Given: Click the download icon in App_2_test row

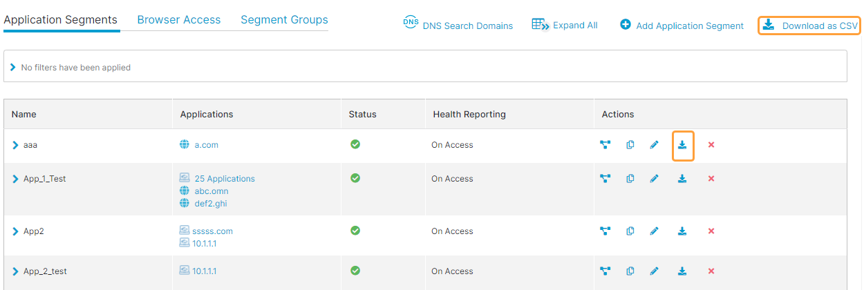Looking at the screenshot, I should (682, 271).
